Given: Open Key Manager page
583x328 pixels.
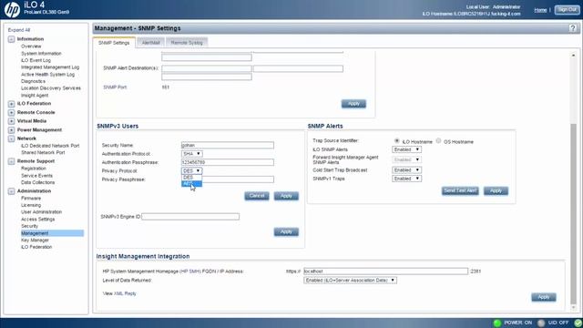Looking at the screenshot, I should click(35, 241).
